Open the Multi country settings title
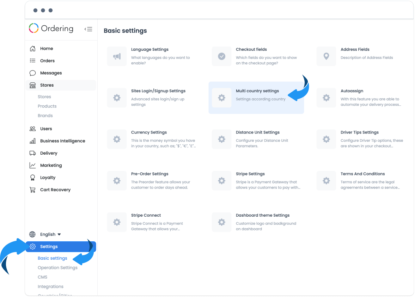This screenshot has width=415, height=297. [257, 91]
